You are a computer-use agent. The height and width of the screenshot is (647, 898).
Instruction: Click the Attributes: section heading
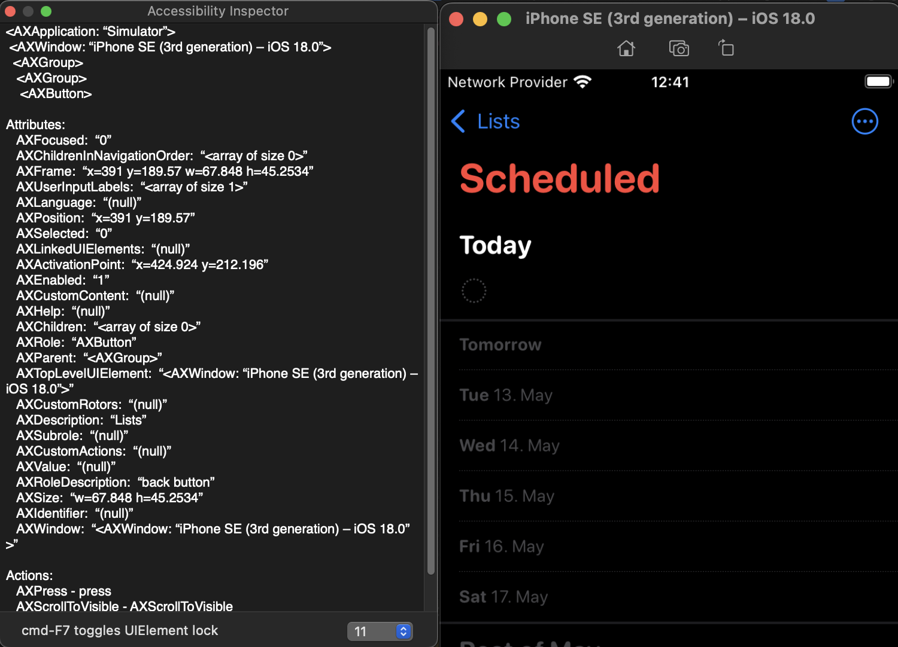tap(35, 124)
